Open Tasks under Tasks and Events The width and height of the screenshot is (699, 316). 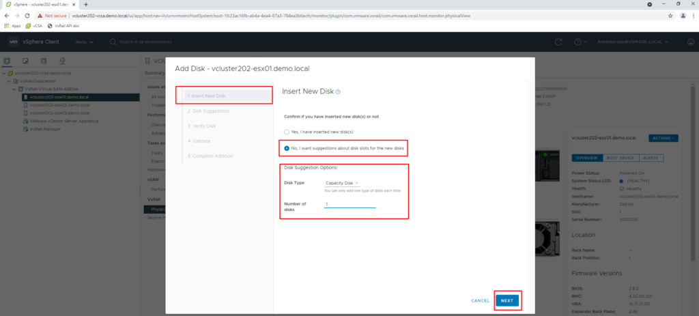click(156, 153)
